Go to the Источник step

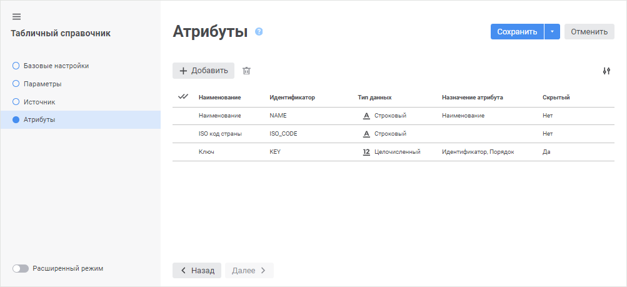pos(39,101)
